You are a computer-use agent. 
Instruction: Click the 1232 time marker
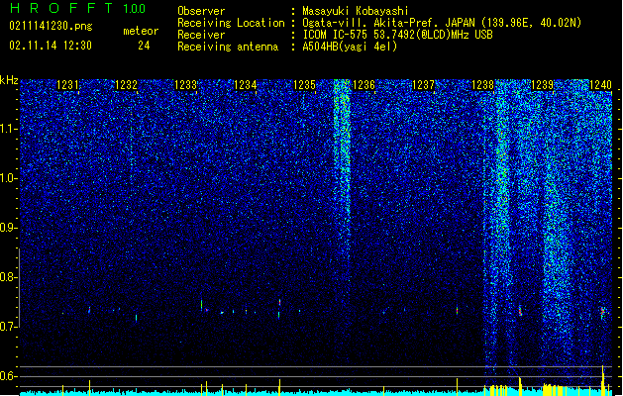point(126,85)
